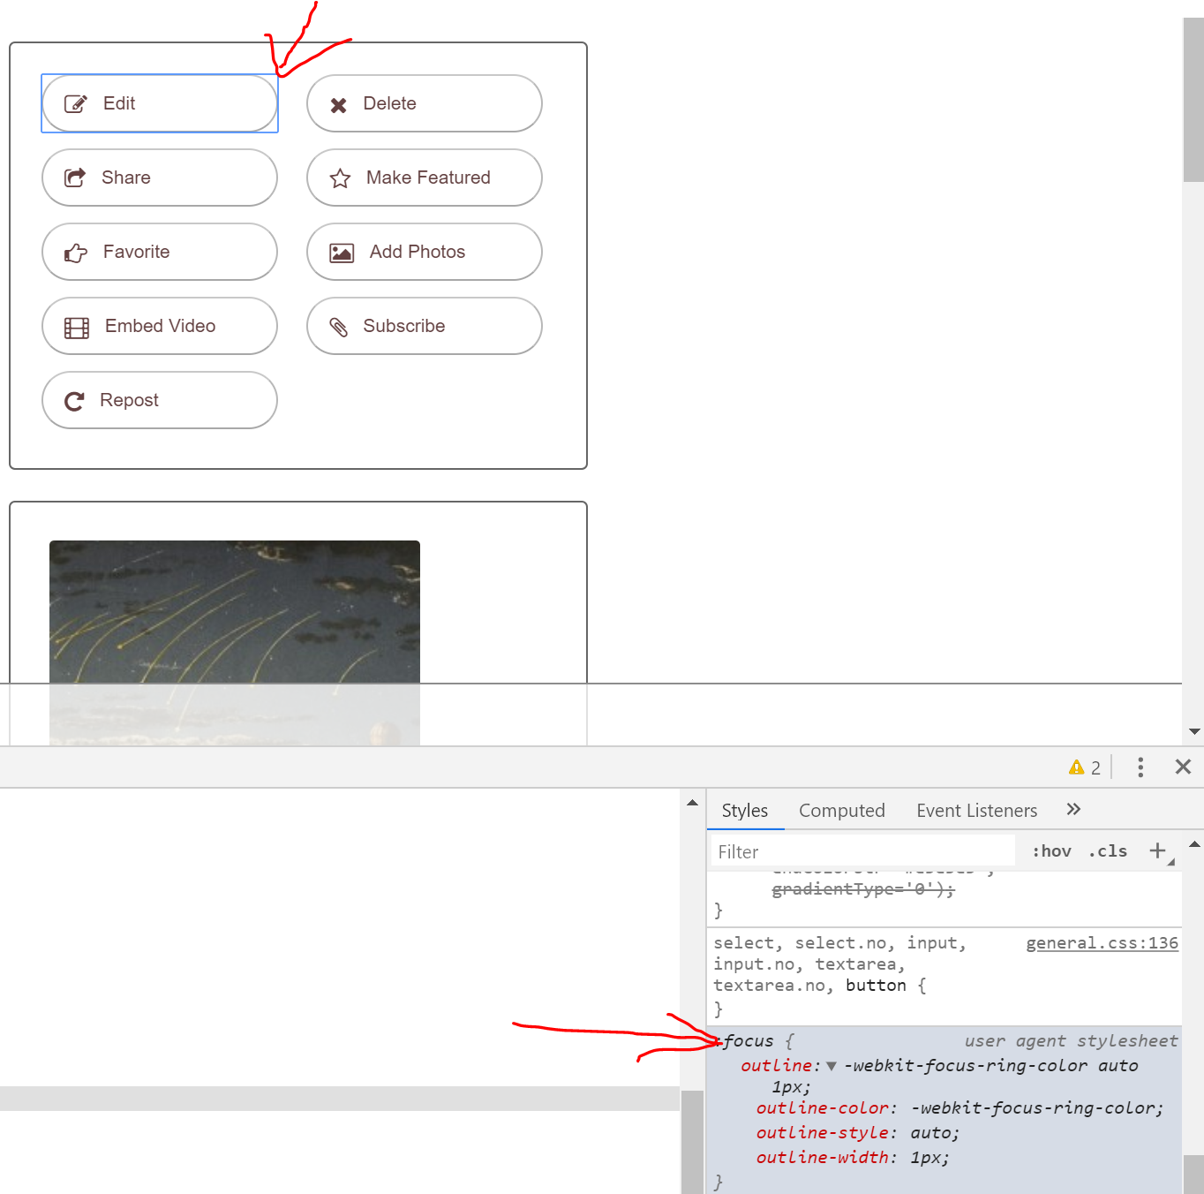Click the Share arrow icon
This screenshot has width=1204, height=1194.
point(75,178)
